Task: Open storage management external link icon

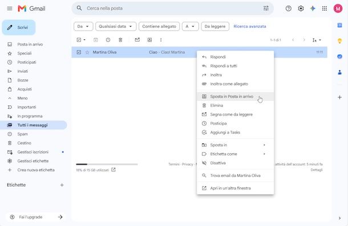Action: point(114,170)
